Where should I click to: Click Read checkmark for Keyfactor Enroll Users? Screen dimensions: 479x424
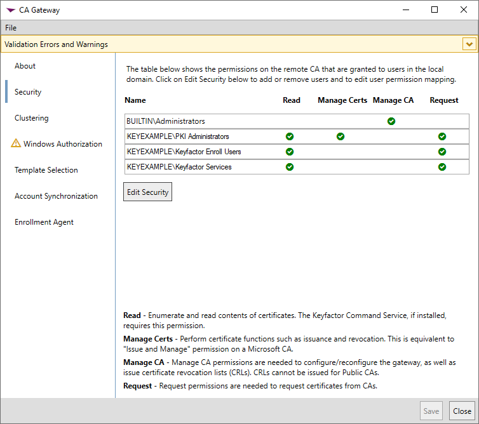pos(290,152)
